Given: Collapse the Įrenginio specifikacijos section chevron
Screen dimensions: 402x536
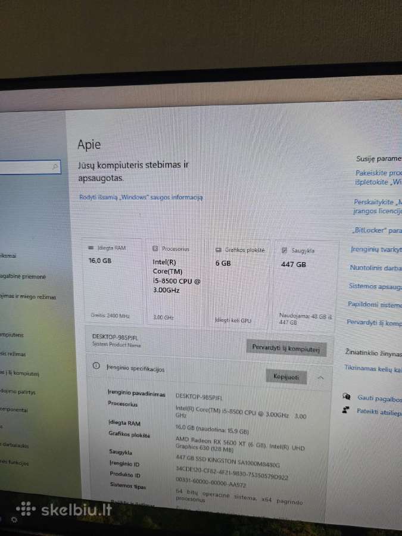Looking at the screenshot, I should (320, 378).
